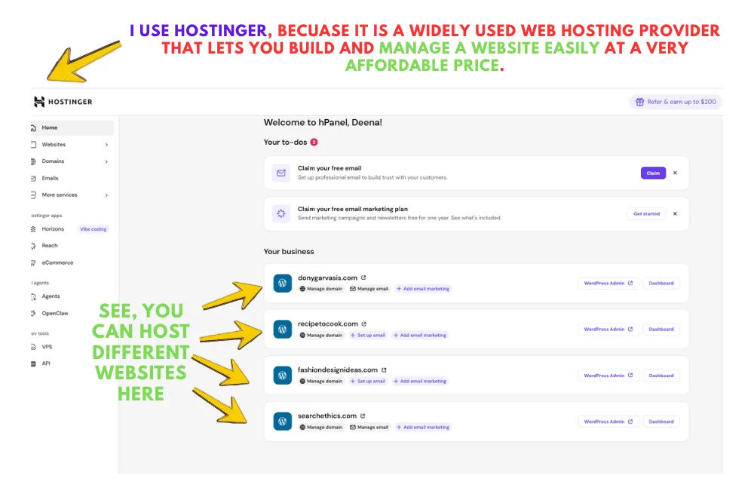Click Manage domain for searchethics.com
Image resolution: width=754 pixels, height=503 pixels.
point(321,428)
